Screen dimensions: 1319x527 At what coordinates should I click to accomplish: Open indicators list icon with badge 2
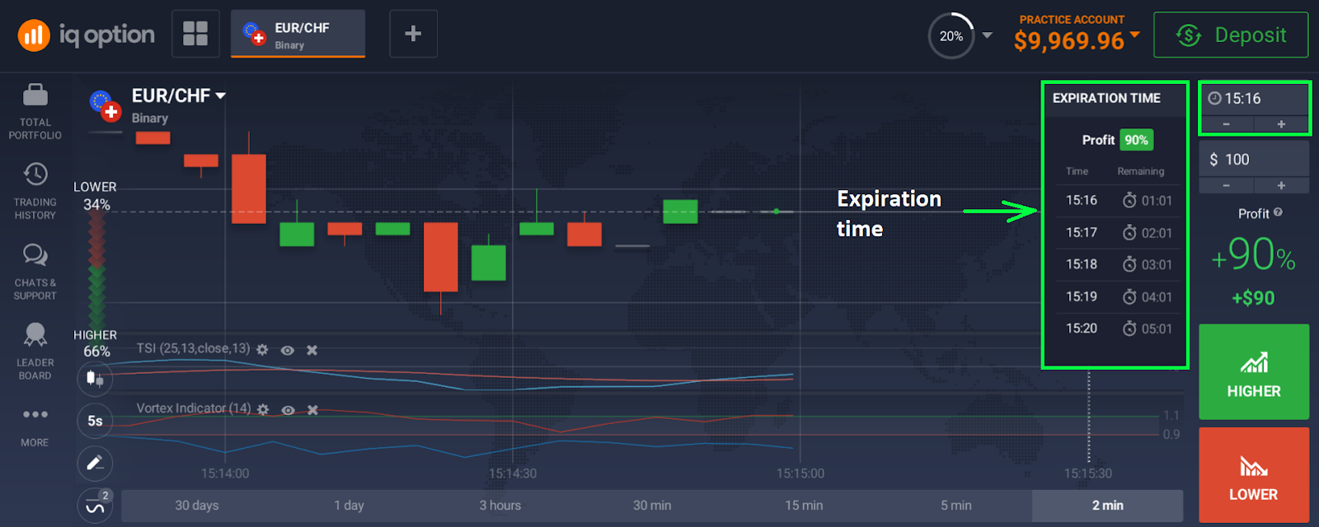pyautogui.click(x=95, y=506)
